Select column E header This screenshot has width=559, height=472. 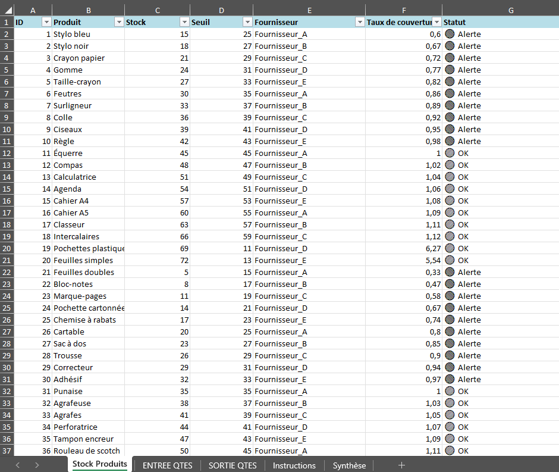(x=309, y=10)
